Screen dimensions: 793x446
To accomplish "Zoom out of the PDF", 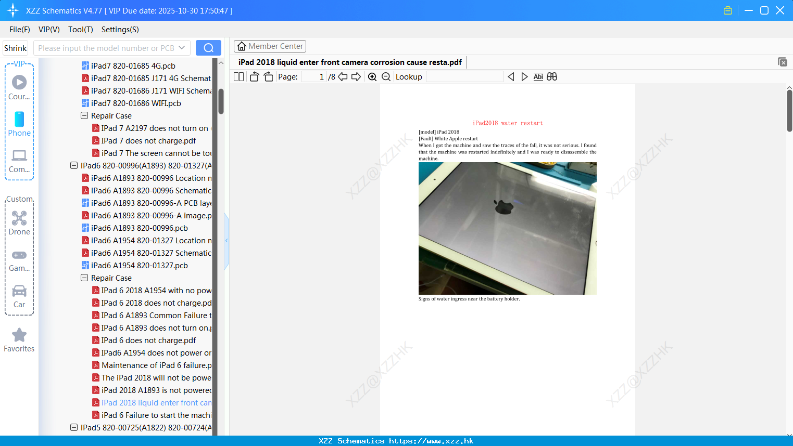I will click(x=386, y=77).
